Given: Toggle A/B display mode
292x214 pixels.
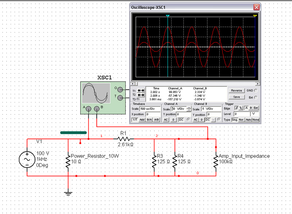Looking at the screenshot, I should click(156, 120).
